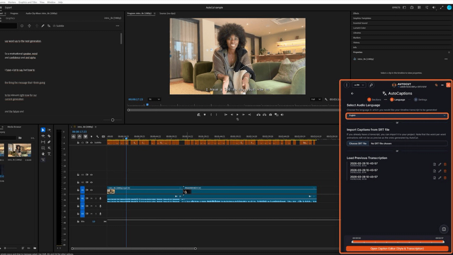The image size is (453, 255).
Task: Delete first previous transcription 10:42
Action: click(x=445, y=164)
